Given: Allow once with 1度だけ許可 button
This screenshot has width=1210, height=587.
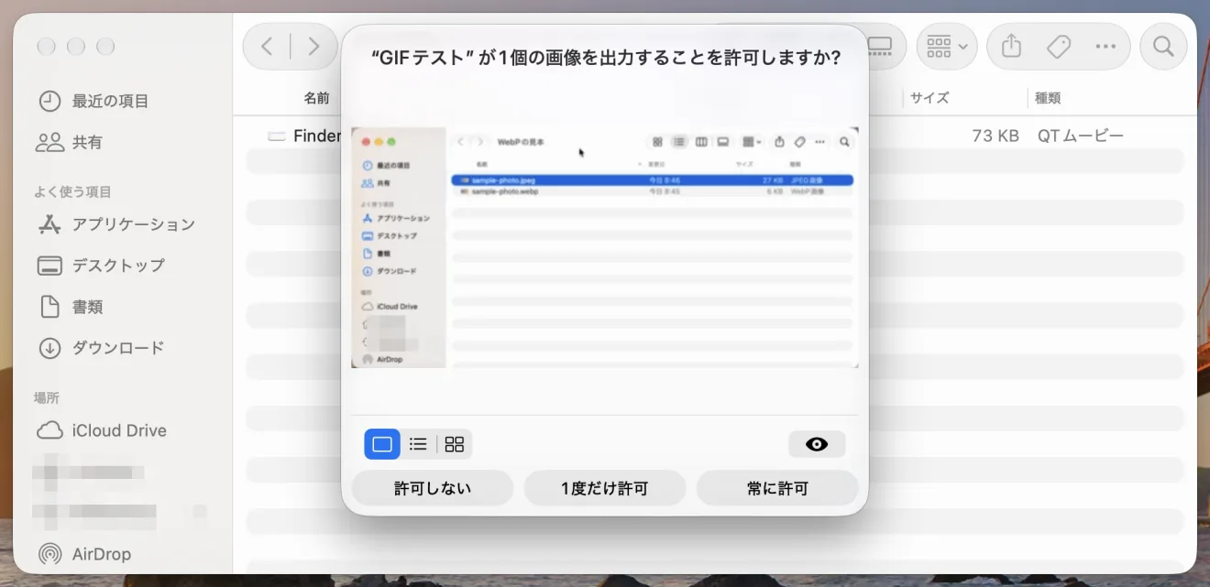Looking at the screenshot, I should click(605, 488).
